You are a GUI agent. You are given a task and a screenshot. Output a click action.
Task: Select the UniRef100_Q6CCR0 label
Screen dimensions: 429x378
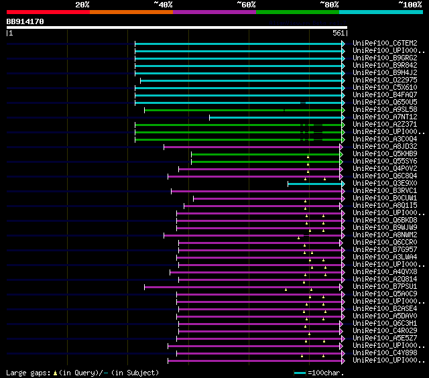[x=385, y=243]
